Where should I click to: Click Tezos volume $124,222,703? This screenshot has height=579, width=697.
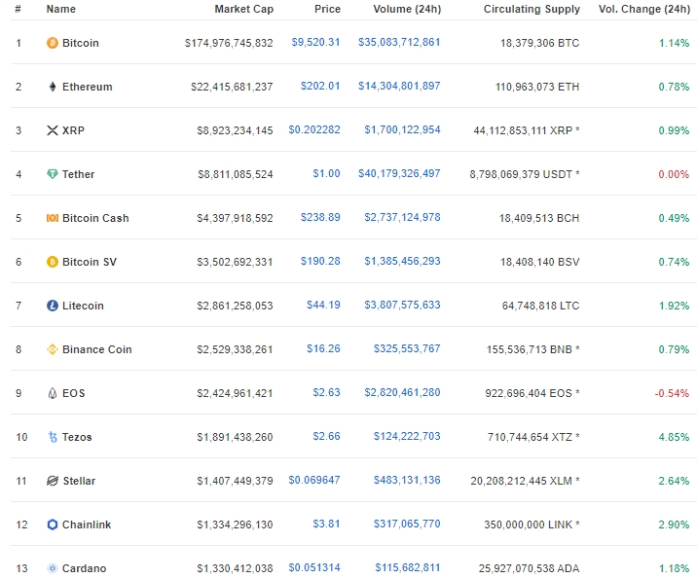pyautogui.click(x=407, y=436)
